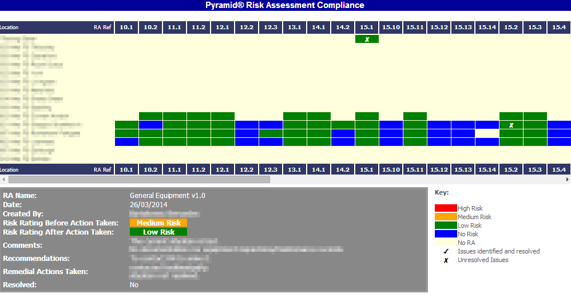Click the orange Medium Risk key swatch
571x297 pixels.
(x=446, y=217)
